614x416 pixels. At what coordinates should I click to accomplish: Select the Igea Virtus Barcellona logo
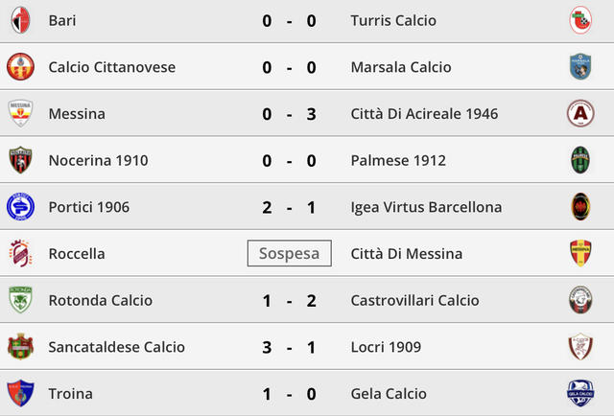[580, 207]
